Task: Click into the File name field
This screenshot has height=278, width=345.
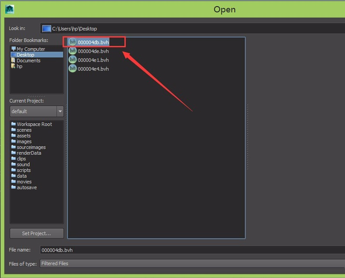Action: (x=192, y=250)
